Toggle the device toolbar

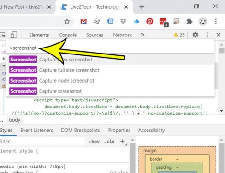point(14,35)
